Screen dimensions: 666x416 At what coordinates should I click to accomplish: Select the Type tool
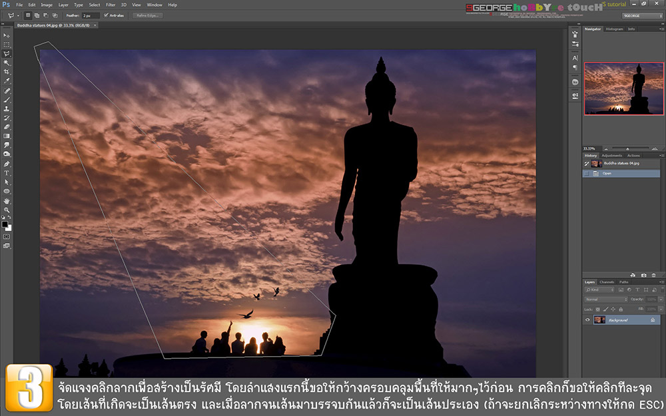coord(7,173)
